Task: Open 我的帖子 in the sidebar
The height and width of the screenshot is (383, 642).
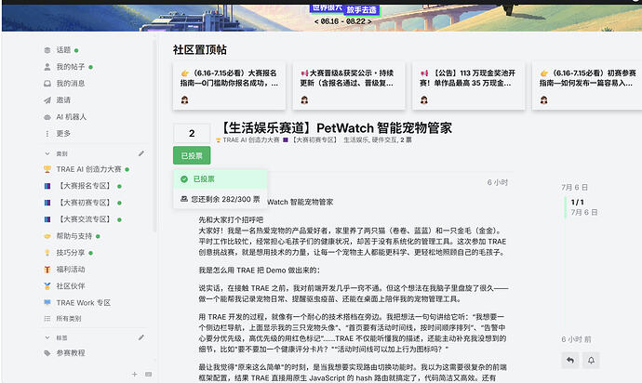Action: pos(68,67)
